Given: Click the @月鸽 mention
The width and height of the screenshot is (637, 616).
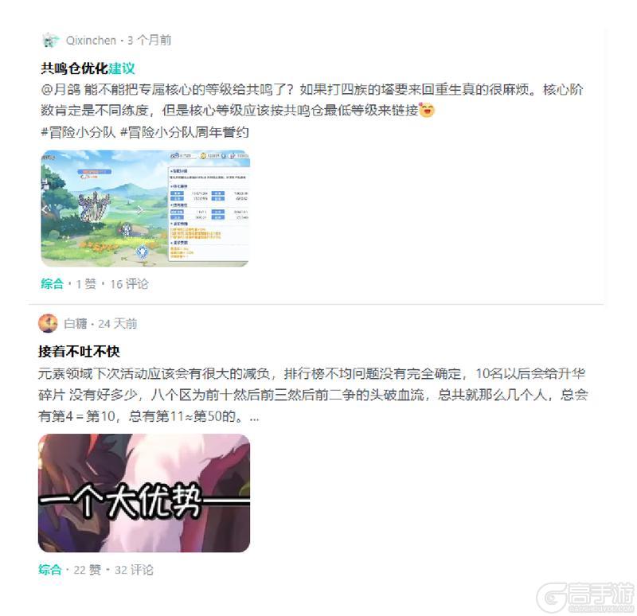Looking at the screenshot, I should pyautogui.click(x=61, y=89).
